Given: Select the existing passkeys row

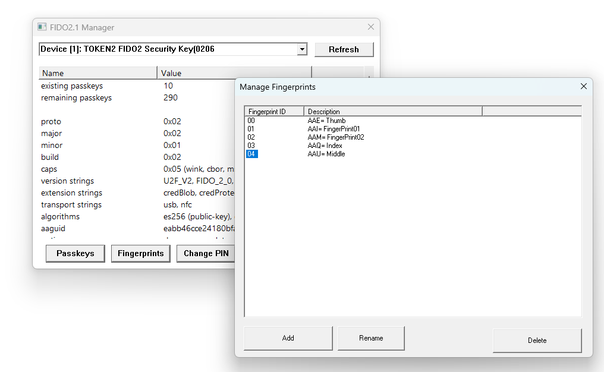Looking at the screenshot, I should point(89,86).
